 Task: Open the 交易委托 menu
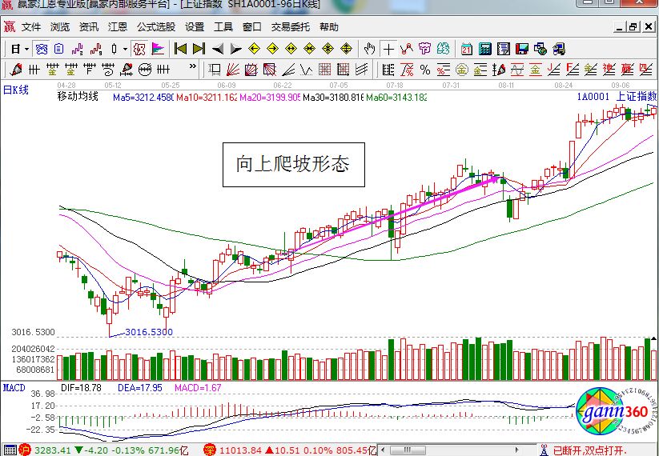click(290, 26)
